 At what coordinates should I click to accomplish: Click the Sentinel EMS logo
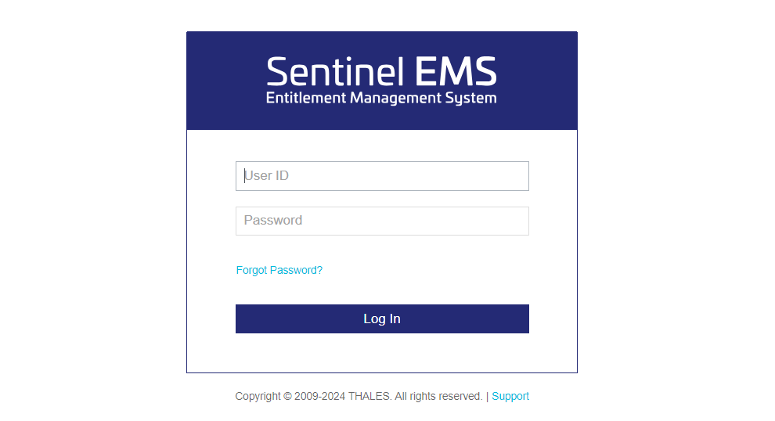click(x=381, y=80)
